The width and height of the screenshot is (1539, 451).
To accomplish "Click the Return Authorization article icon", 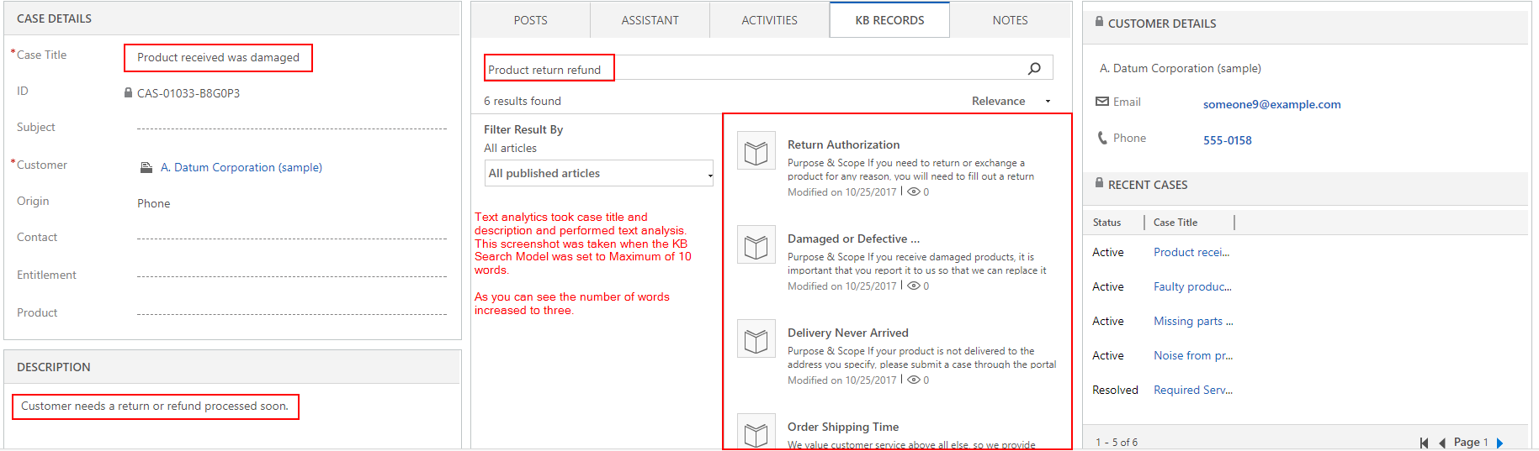I will (756, 152).
